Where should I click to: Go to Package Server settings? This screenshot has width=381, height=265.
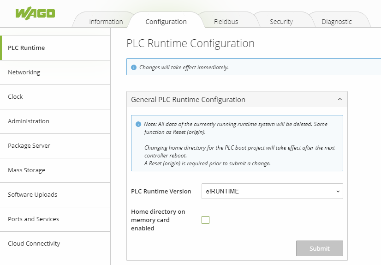pos(29,146)
